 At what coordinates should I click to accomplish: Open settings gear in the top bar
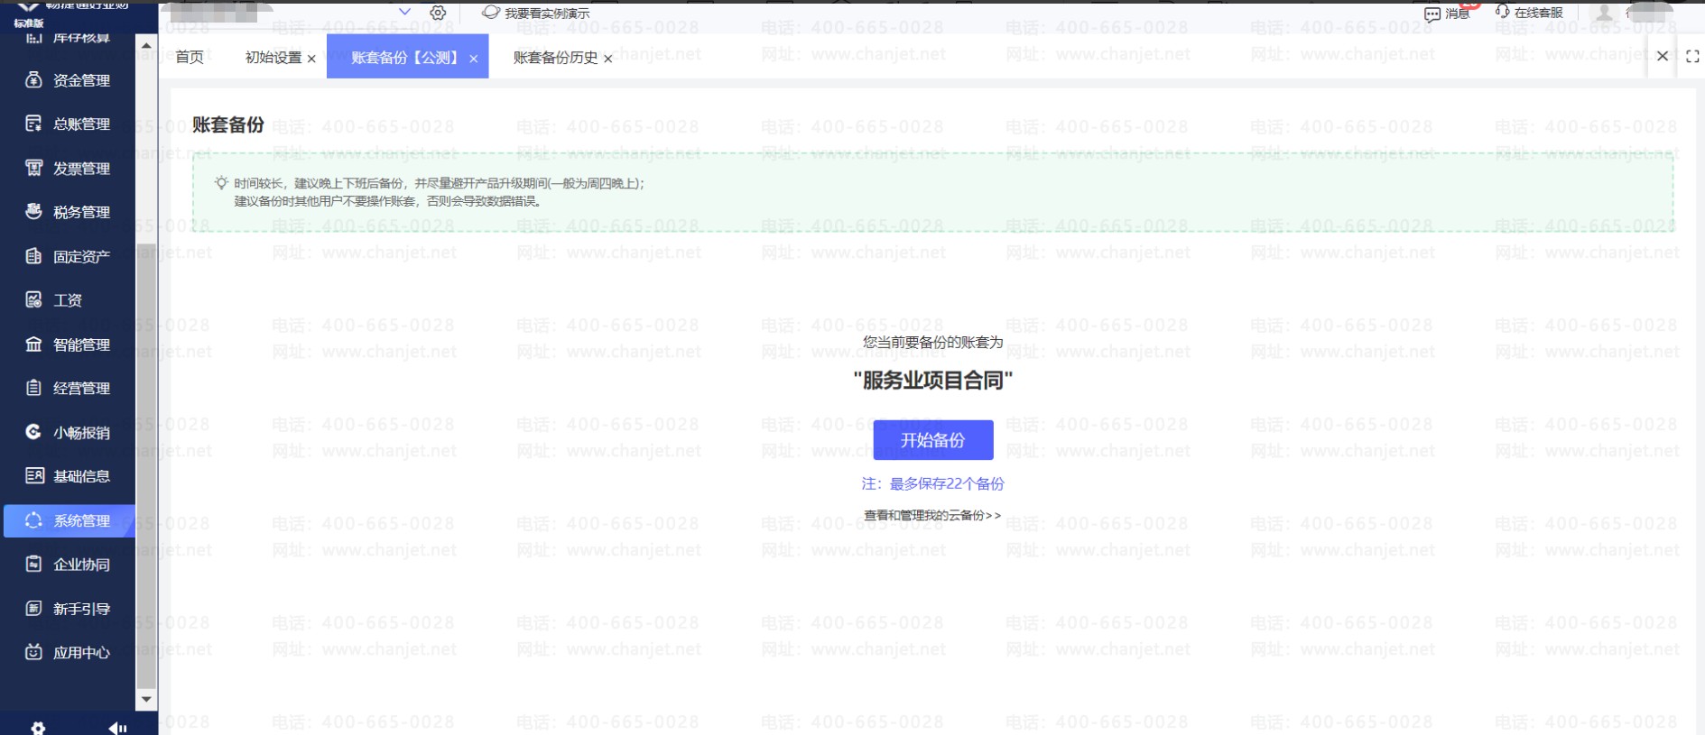[x=438, y=13]
